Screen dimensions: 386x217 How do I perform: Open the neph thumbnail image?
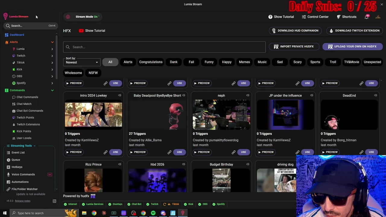click(x=221, y=115)
